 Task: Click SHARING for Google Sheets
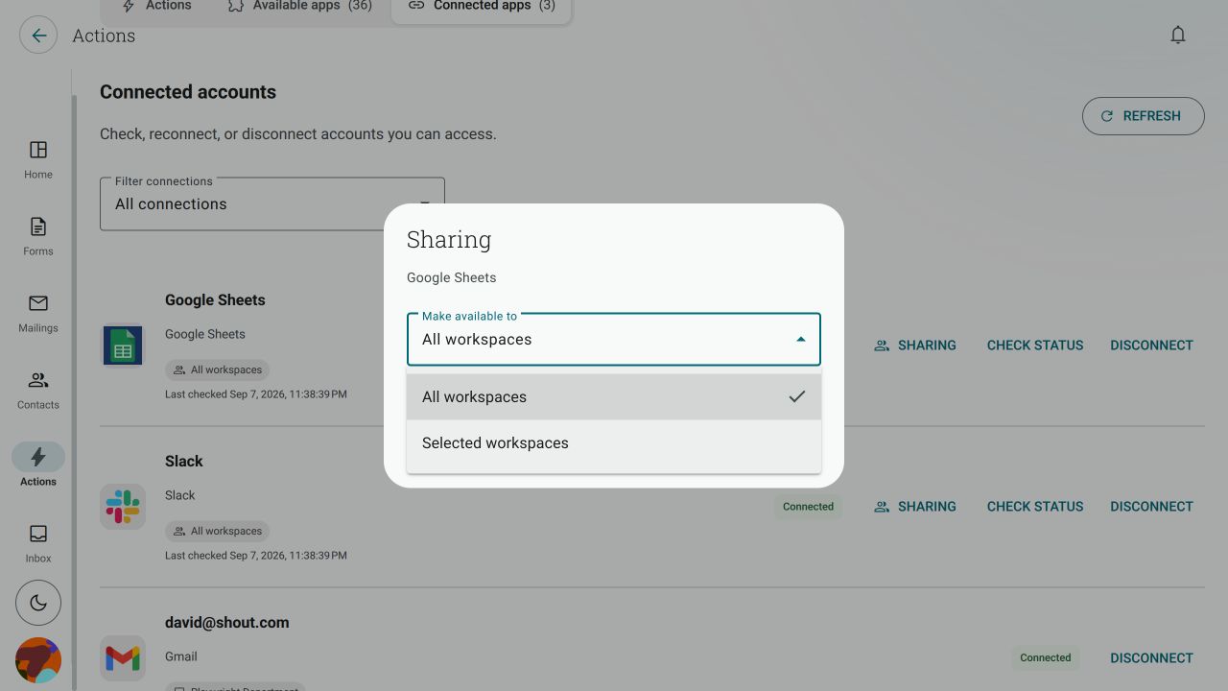coord(915,345)
